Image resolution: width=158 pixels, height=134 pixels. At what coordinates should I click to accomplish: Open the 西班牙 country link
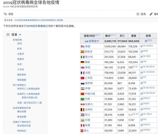point(89,52)
